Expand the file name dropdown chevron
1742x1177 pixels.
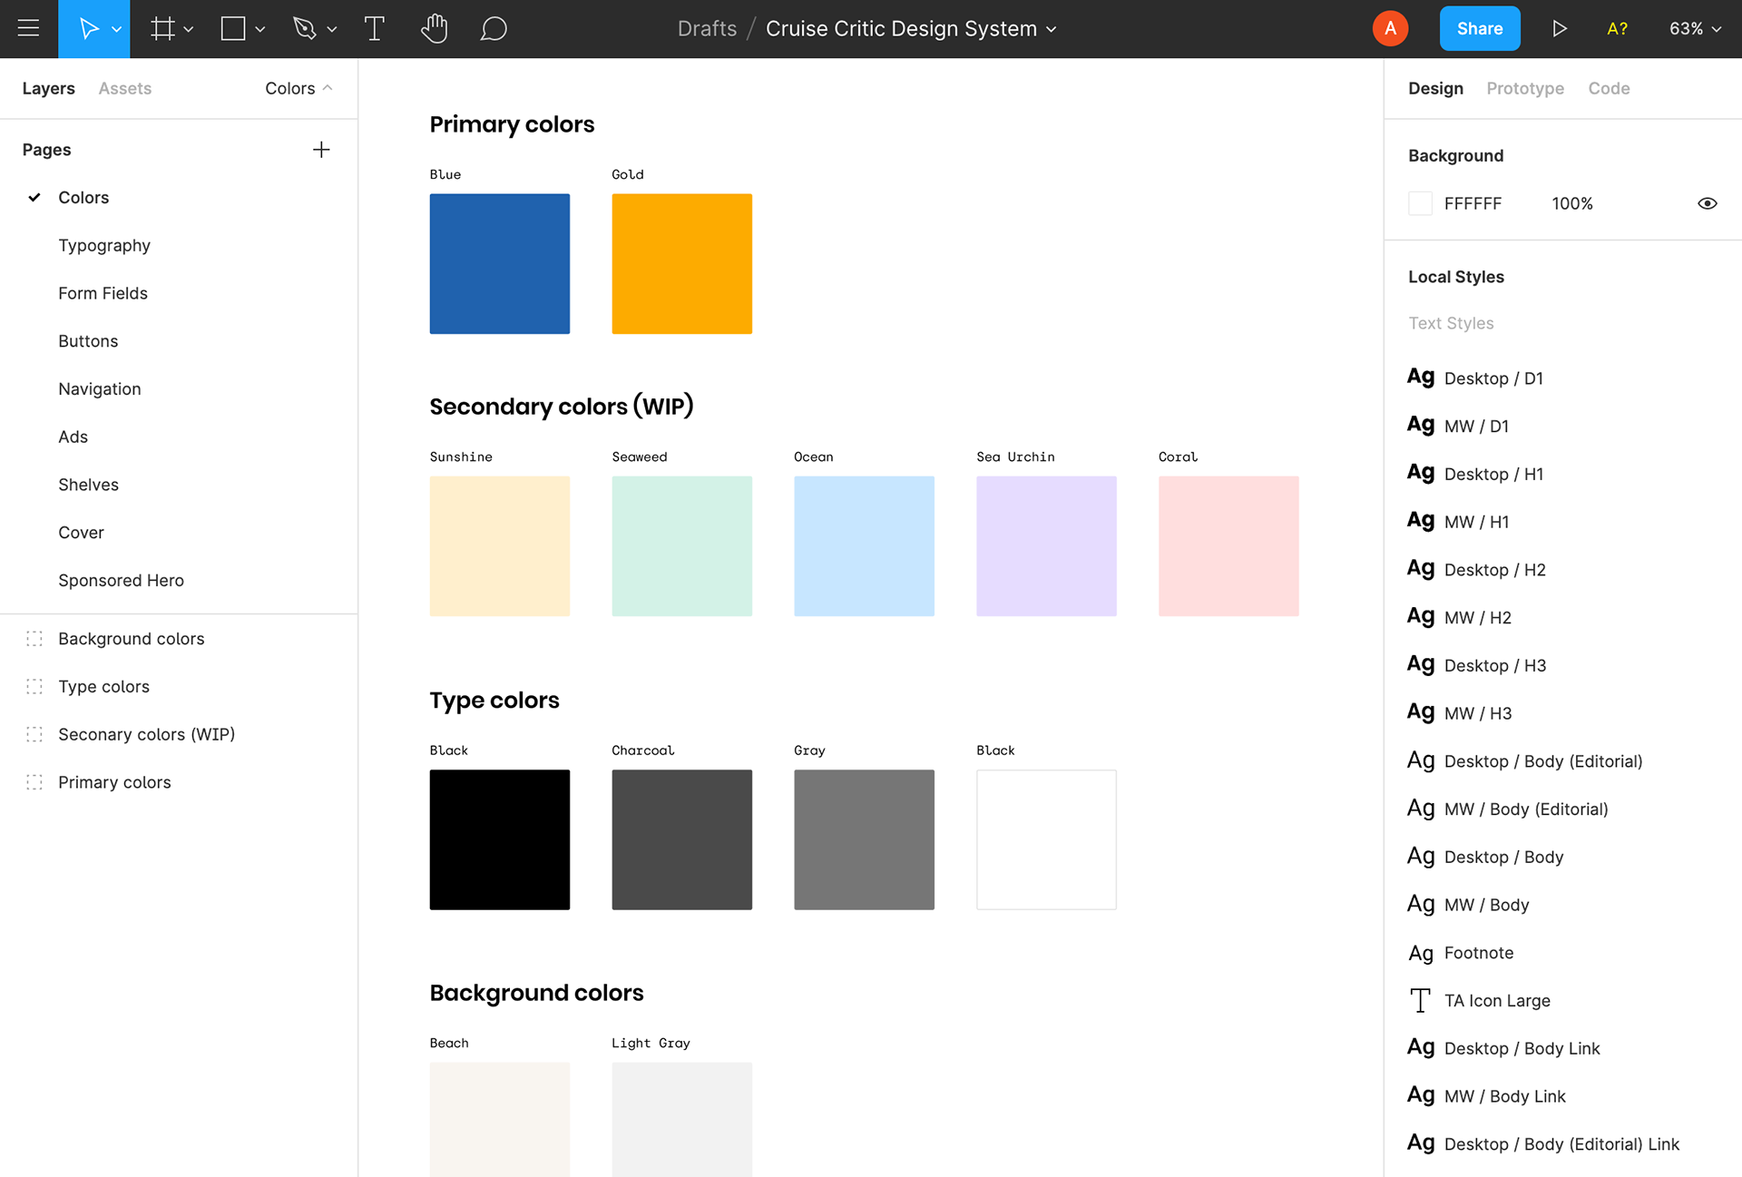click(1052, 29)
